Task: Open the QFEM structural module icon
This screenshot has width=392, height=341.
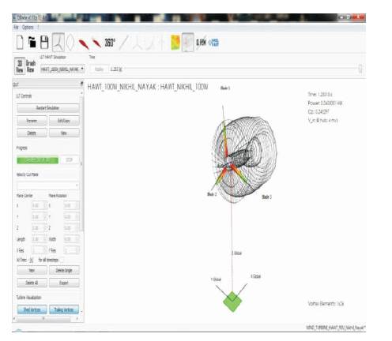Action: 201,43
